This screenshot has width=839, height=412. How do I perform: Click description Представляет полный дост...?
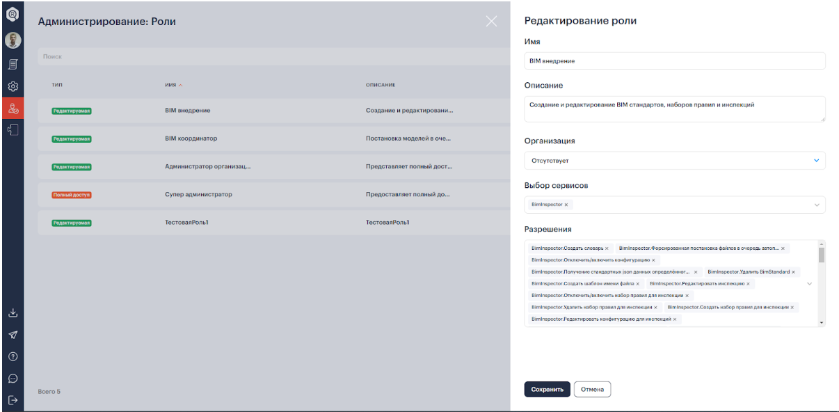409,167
